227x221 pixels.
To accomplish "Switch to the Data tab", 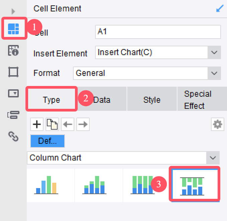I will pos(102,99).
